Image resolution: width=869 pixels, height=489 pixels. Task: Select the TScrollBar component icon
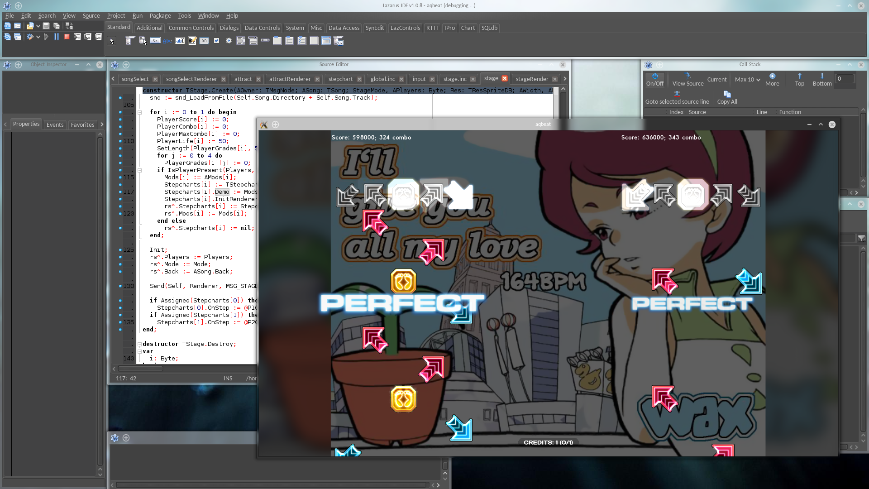pos(265,40)
